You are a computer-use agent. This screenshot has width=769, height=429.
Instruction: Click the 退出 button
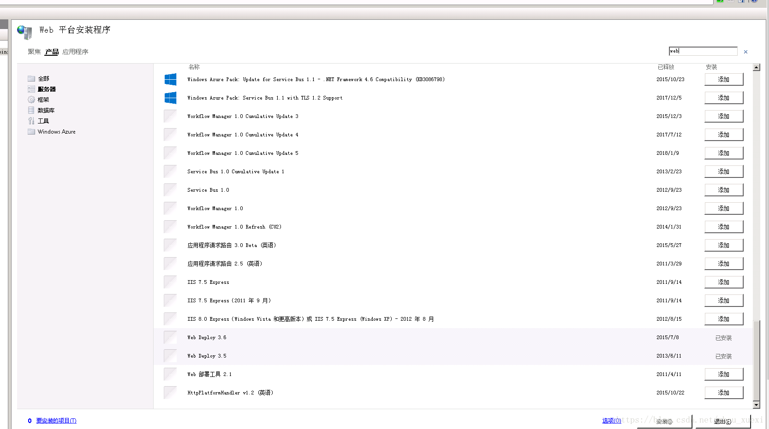[x=723, y=421]
